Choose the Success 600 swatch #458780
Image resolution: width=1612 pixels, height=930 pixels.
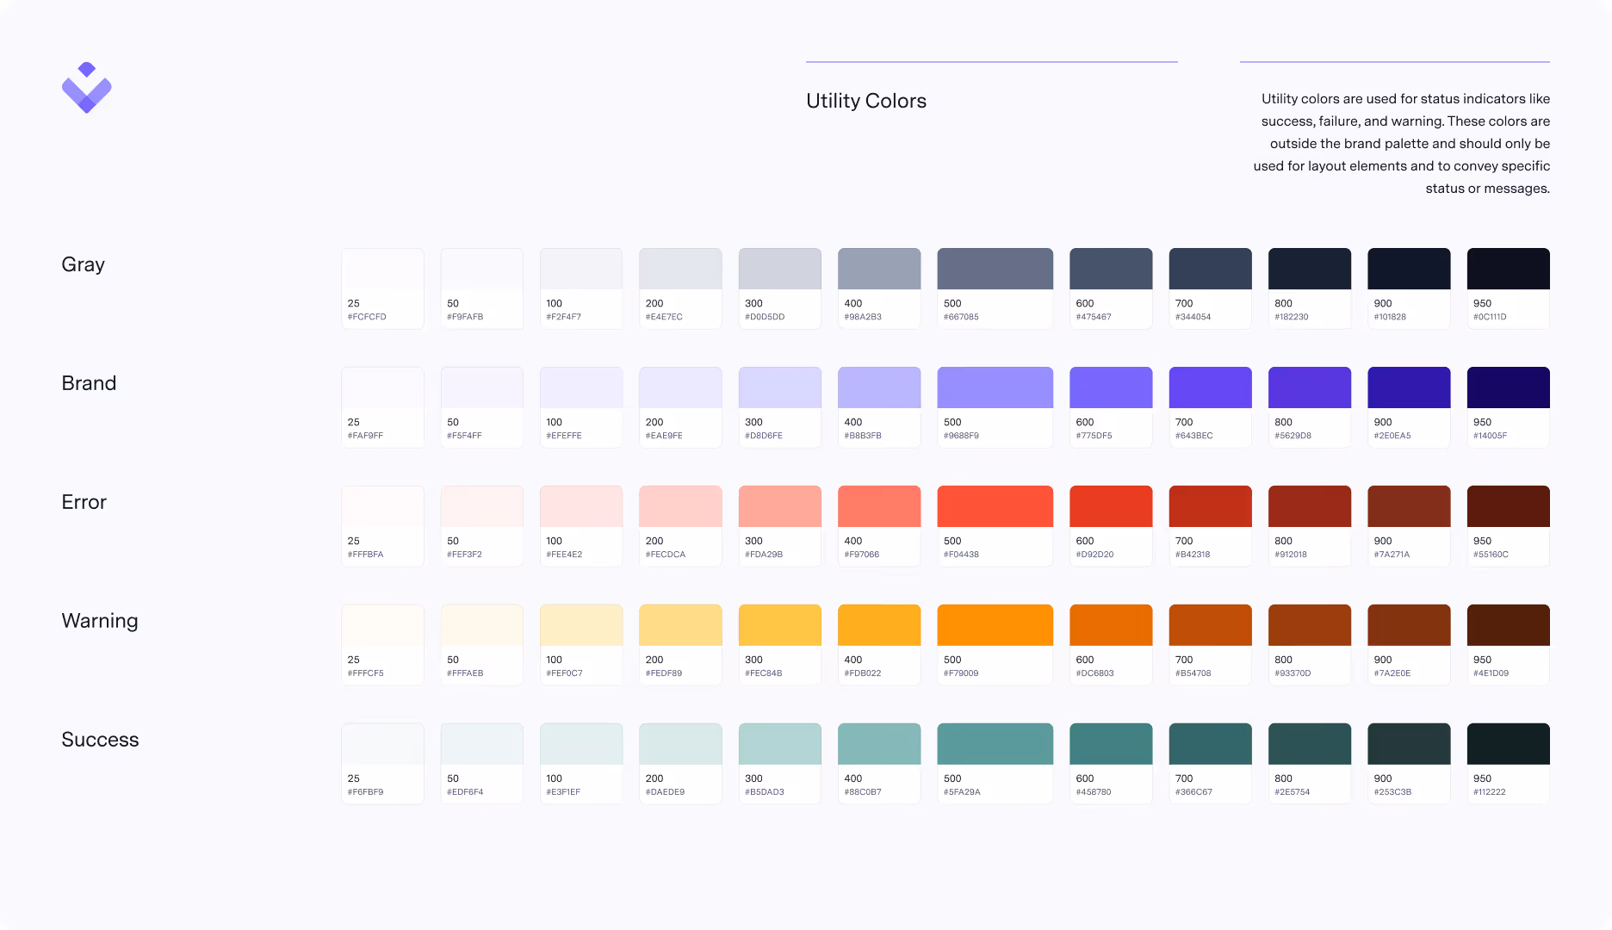point(1111,764)
